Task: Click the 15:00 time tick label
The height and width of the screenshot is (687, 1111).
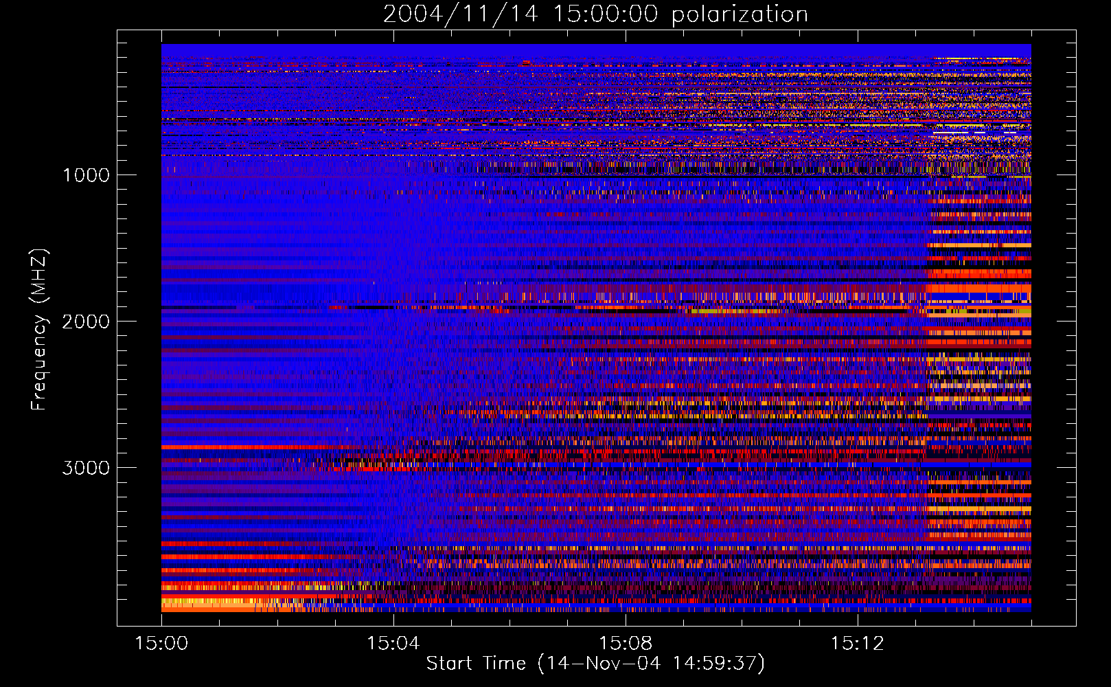Action: tap(161, 644)
